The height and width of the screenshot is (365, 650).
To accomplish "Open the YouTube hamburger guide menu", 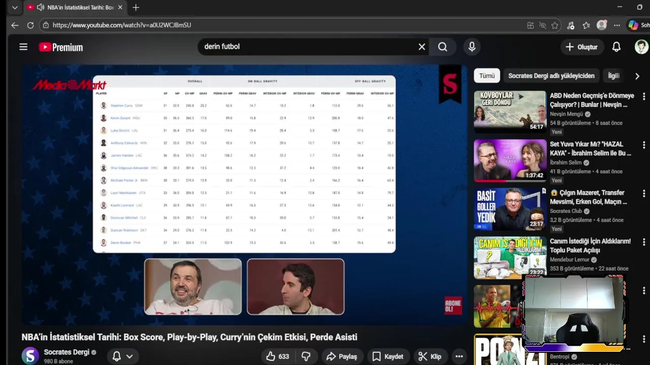I will pyautogui.click(x=23, y=47).
